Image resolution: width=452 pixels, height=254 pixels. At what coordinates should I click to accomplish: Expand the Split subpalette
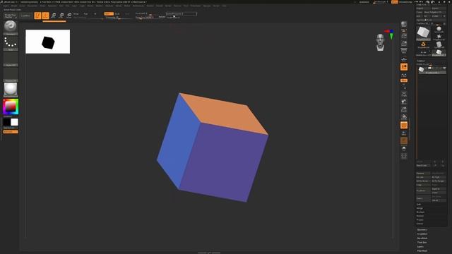419,204
